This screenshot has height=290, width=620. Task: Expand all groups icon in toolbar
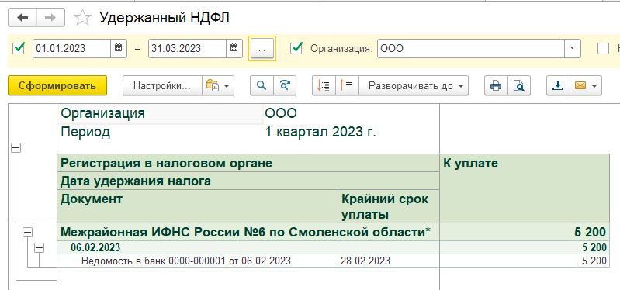coord(347,85)
